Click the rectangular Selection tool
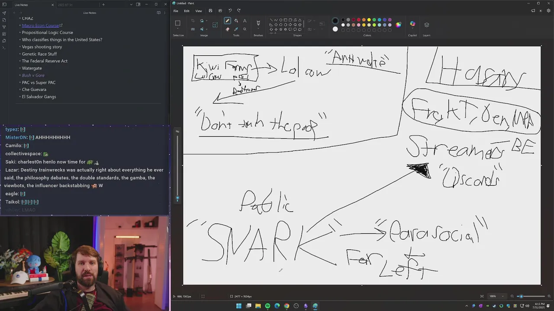Screen dimensions: 554x311 (x=177, y=23)
